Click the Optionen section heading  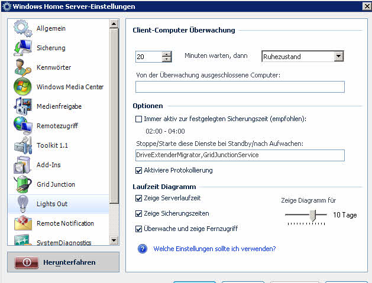148,106
